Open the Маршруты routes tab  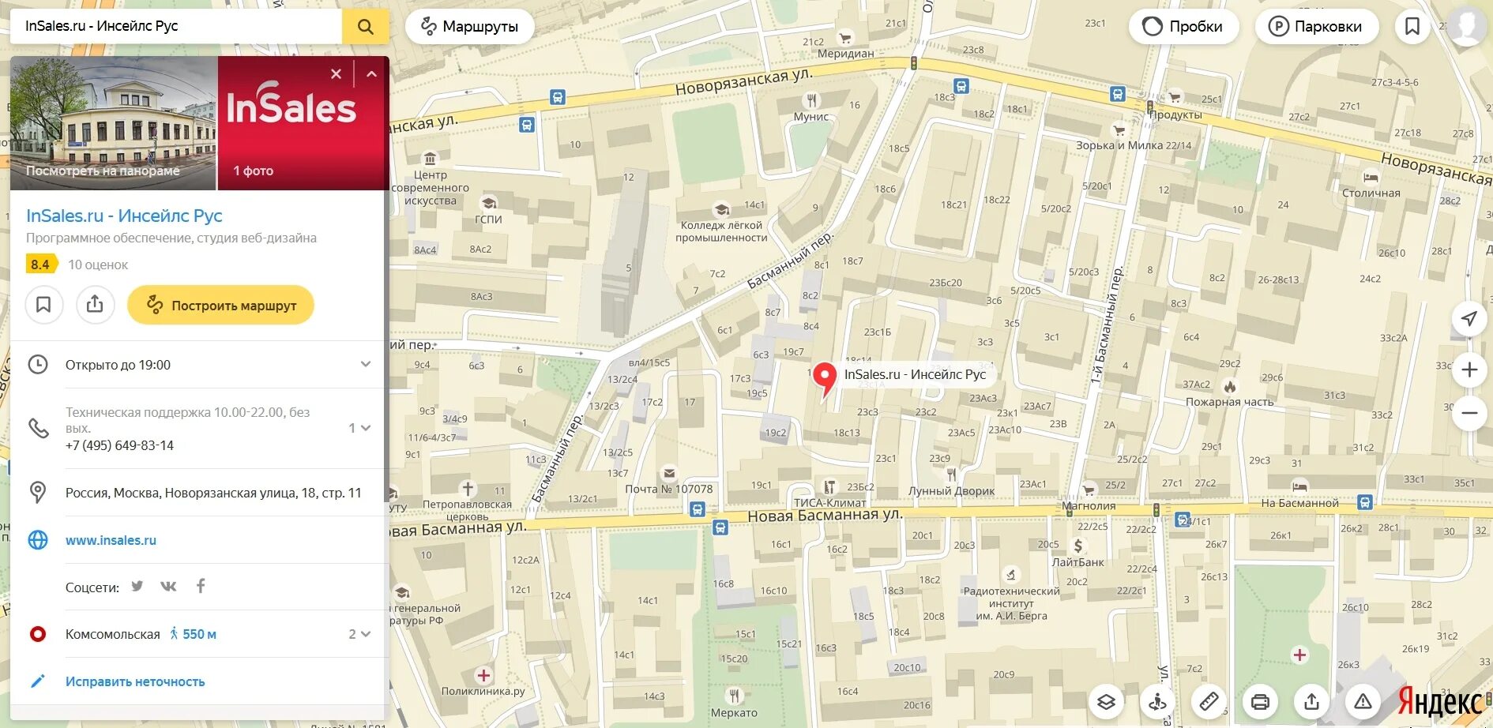(470, 26)
